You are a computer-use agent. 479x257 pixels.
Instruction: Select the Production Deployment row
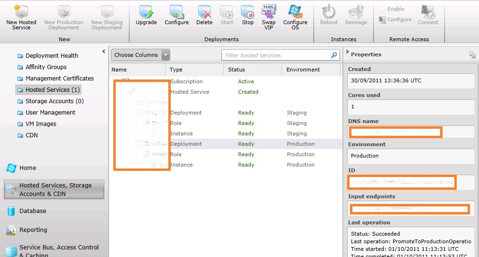(x=247, y=144)
